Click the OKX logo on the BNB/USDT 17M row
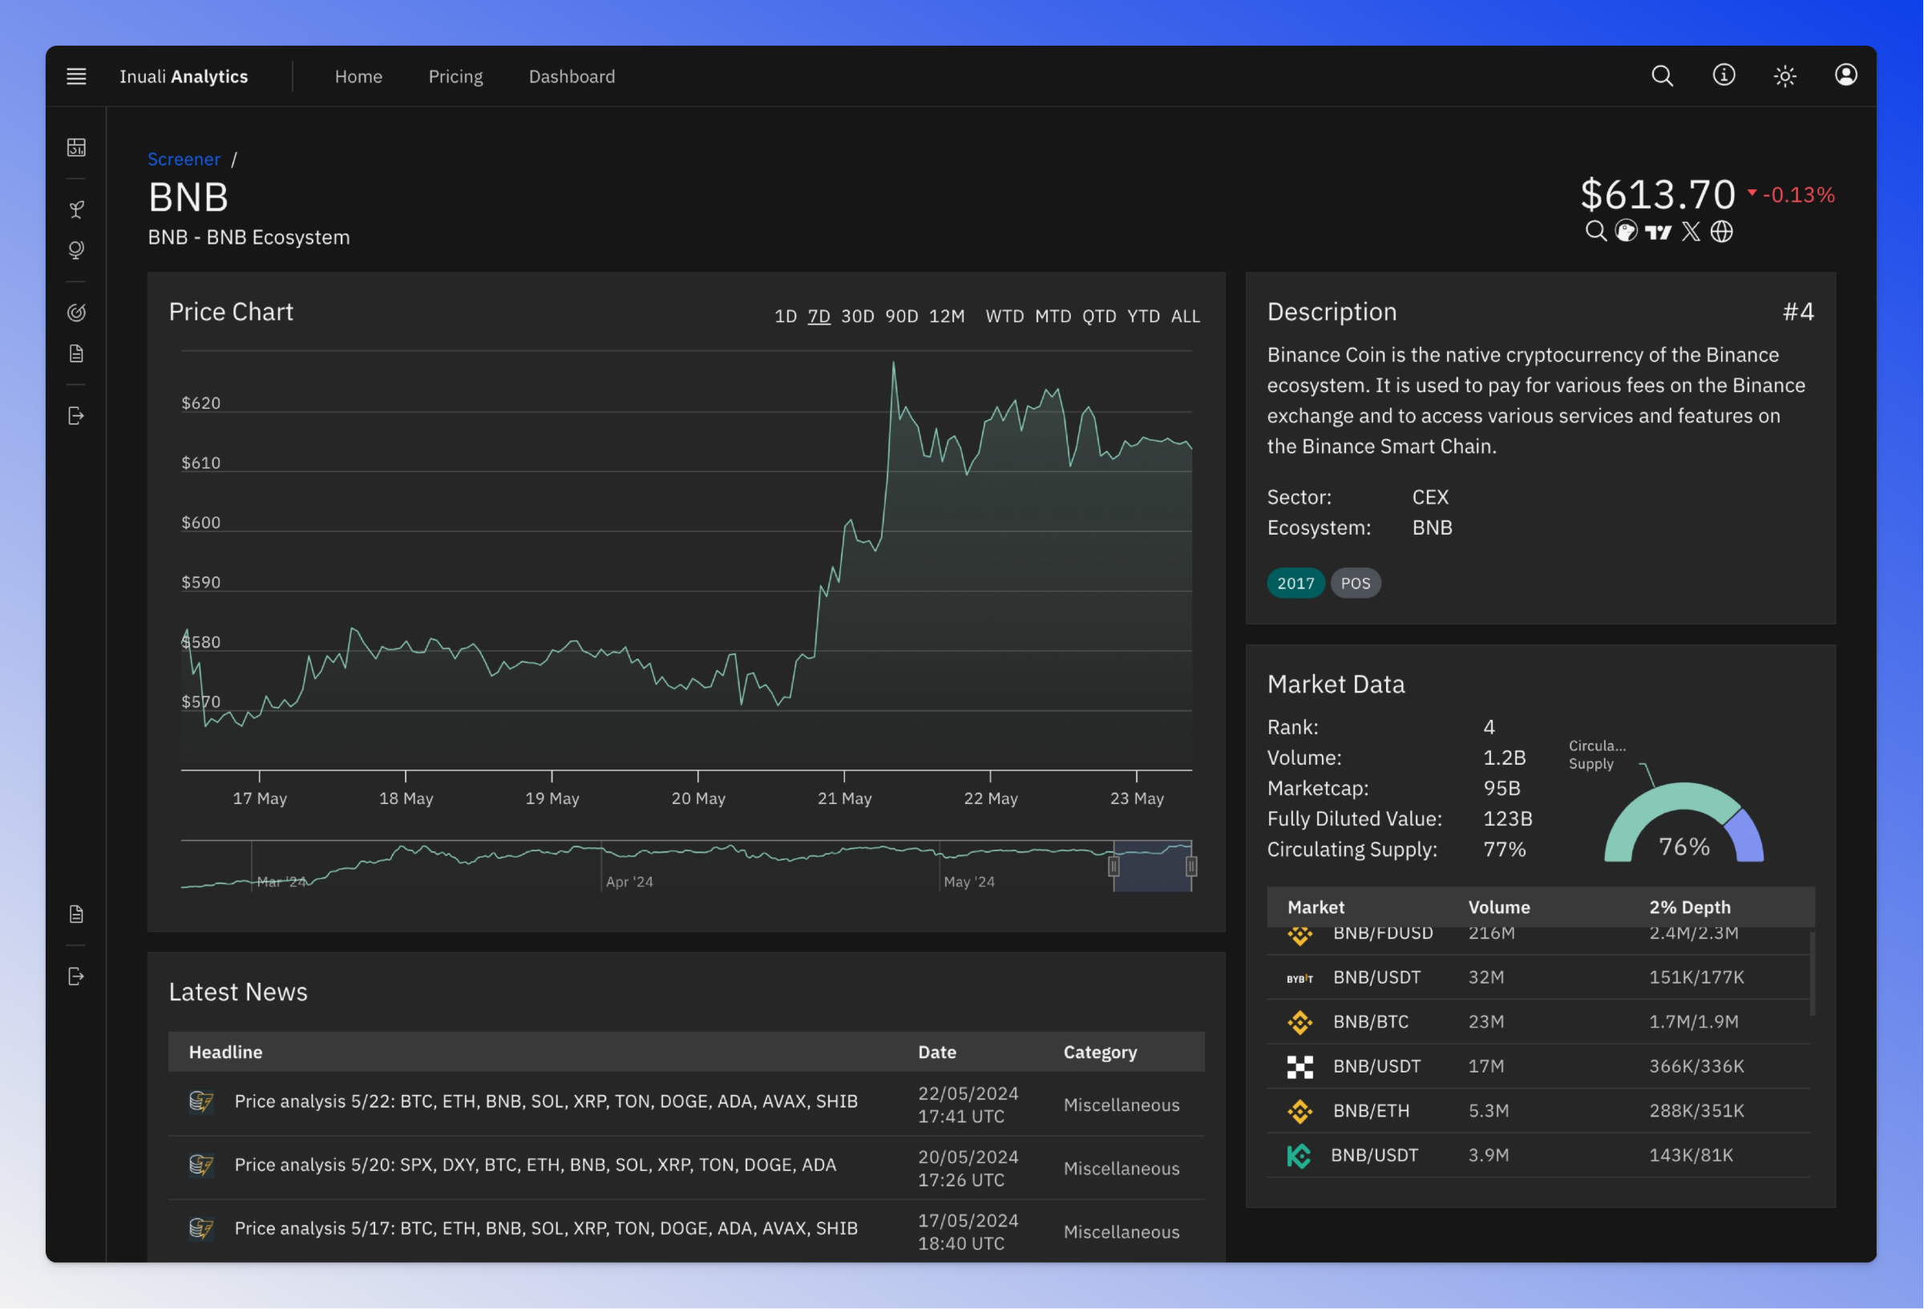 point(1300,1067)
